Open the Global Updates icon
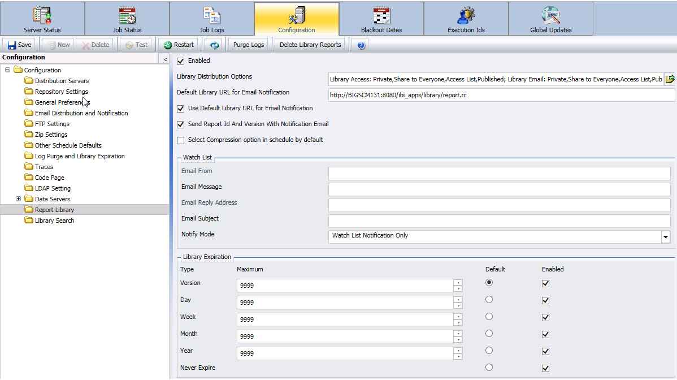 coord(550,15)
